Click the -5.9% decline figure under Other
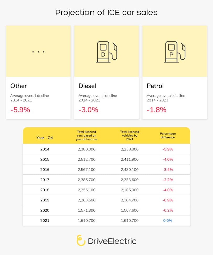Screen dimensions: 213x255 (x=20, y=110)
